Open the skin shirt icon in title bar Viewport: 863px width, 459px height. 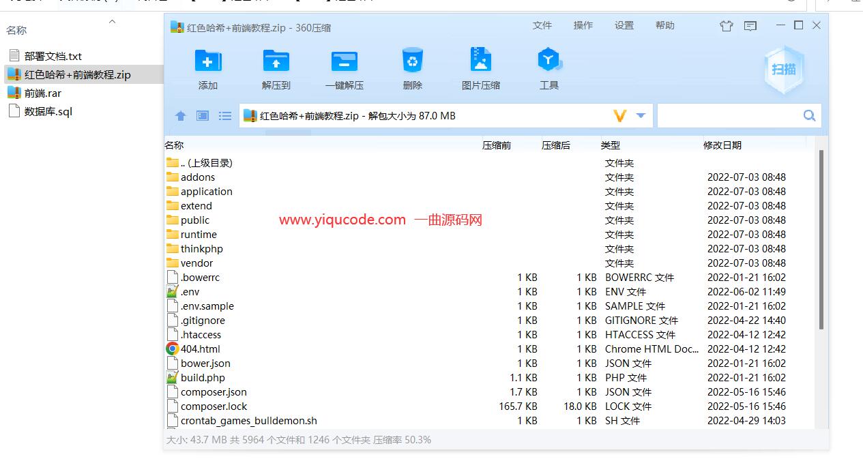coord(727,26)
